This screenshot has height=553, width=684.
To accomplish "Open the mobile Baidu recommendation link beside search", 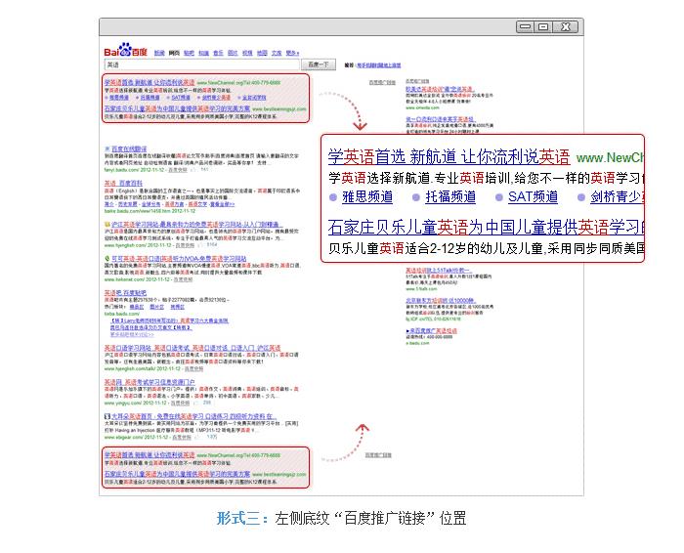I will tap(379, 65).
